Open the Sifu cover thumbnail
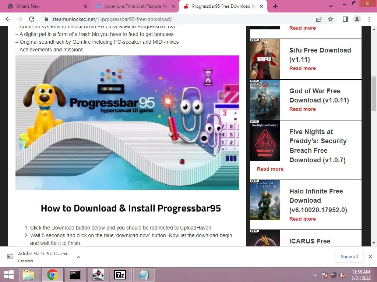This screenshot has height=282, width=377. tap(265, 59)
